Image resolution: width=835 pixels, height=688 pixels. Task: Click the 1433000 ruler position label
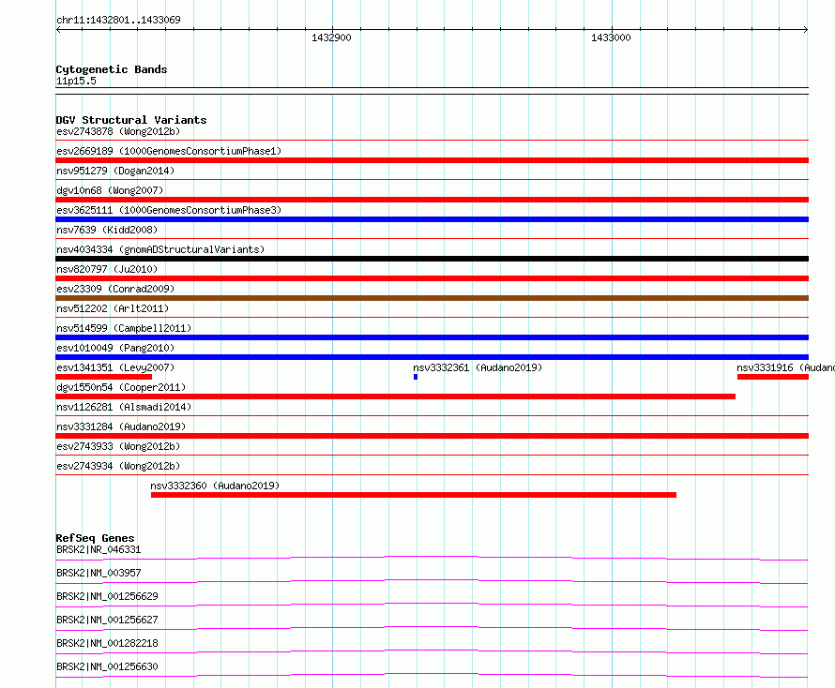[611, 37]
